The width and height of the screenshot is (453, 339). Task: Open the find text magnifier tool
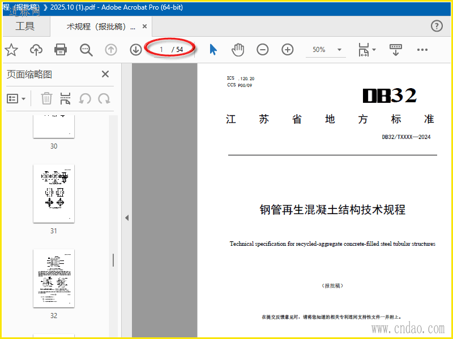pos(86,50)
